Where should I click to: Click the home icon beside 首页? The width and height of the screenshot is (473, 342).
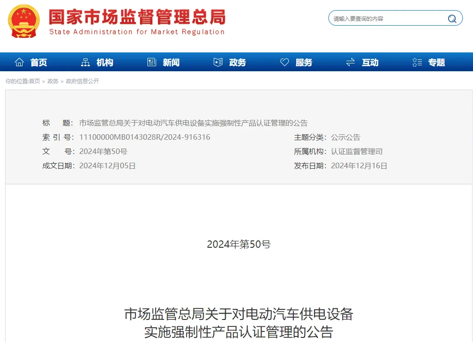(x=19, y=61)
